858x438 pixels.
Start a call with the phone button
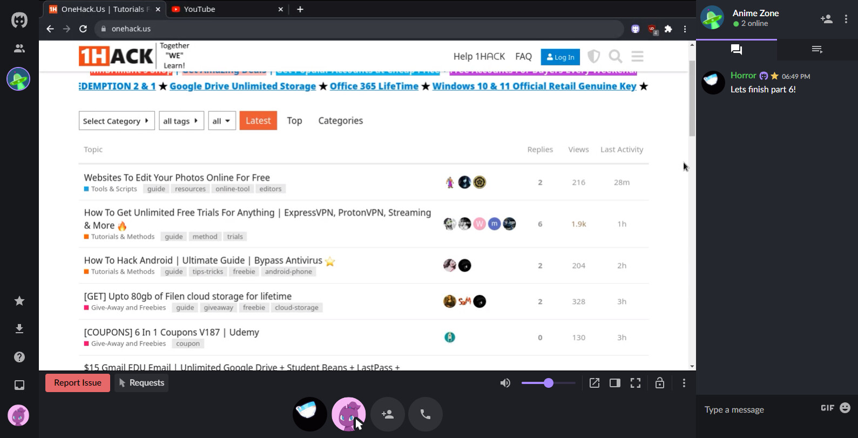pyautogui.click(x=425, y=414)
